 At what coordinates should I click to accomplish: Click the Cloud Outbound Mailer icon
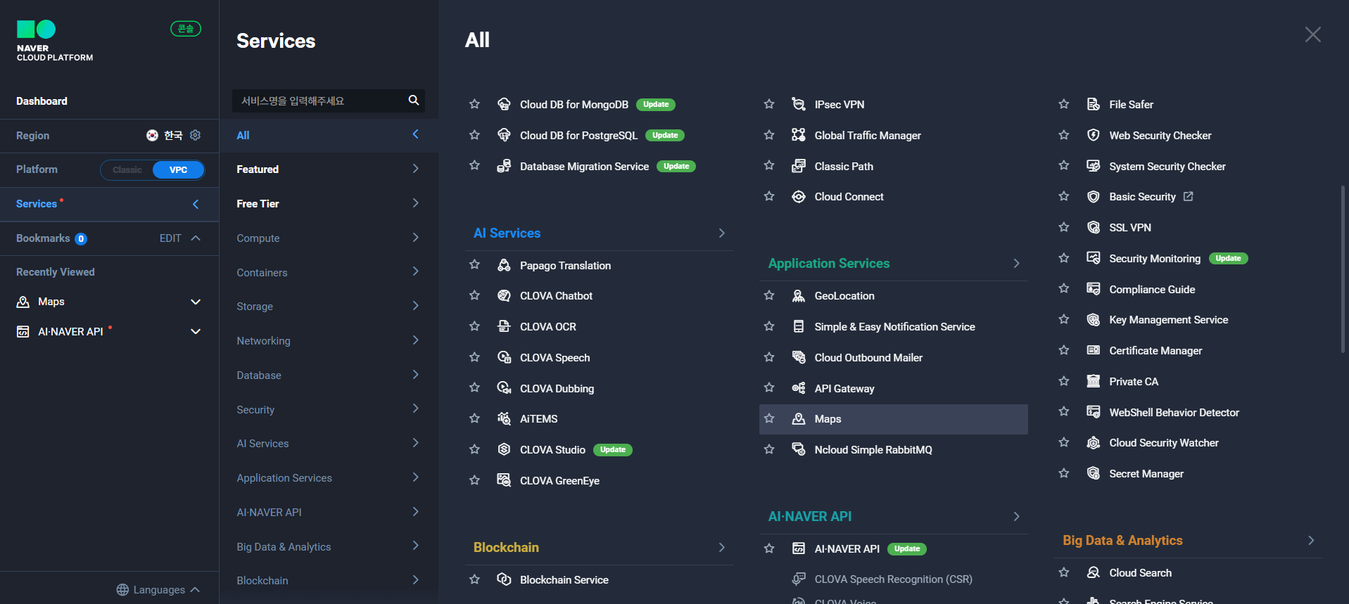coord(799,357)
